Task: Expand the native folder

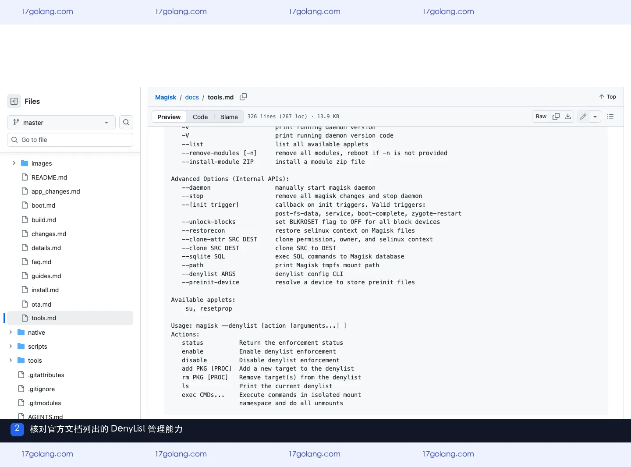Action: pyautogui.click(x=11, y=332)
